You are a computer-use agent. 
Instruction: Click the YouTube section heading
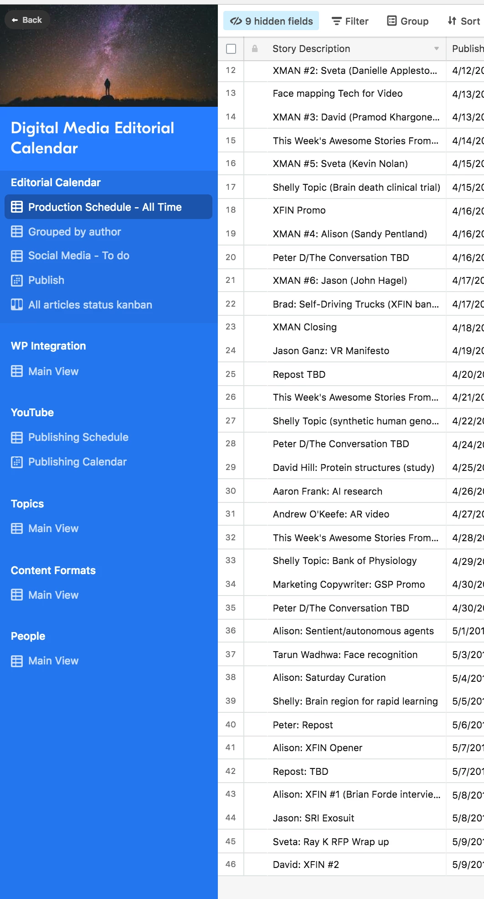coord(32,413)
